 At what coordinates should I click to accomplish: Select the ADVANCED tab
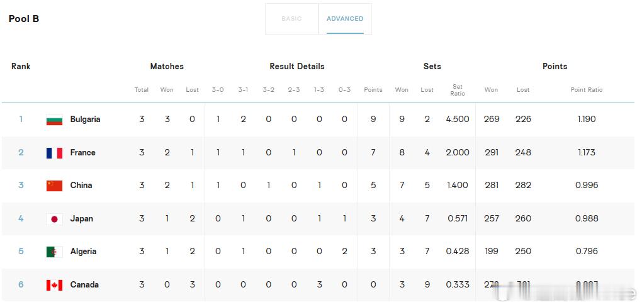coord(345,19)
